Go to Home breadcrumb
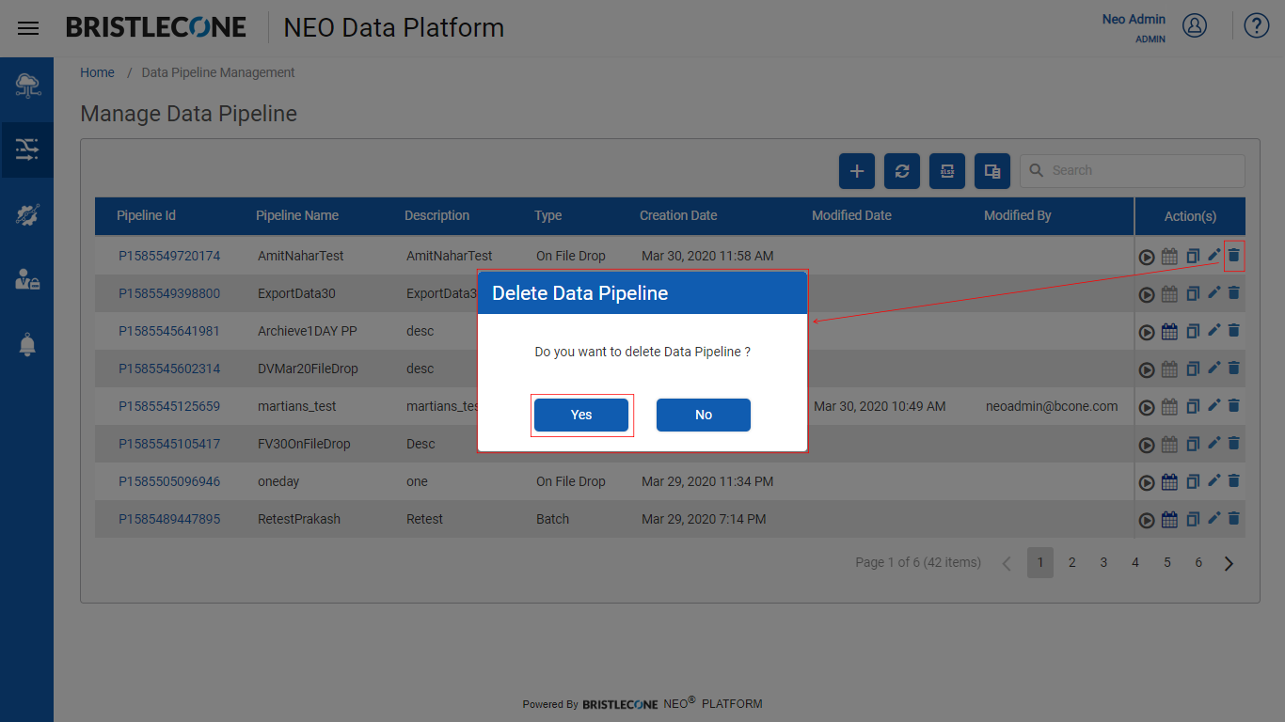The image size is (1285, 722). point(97,72)
